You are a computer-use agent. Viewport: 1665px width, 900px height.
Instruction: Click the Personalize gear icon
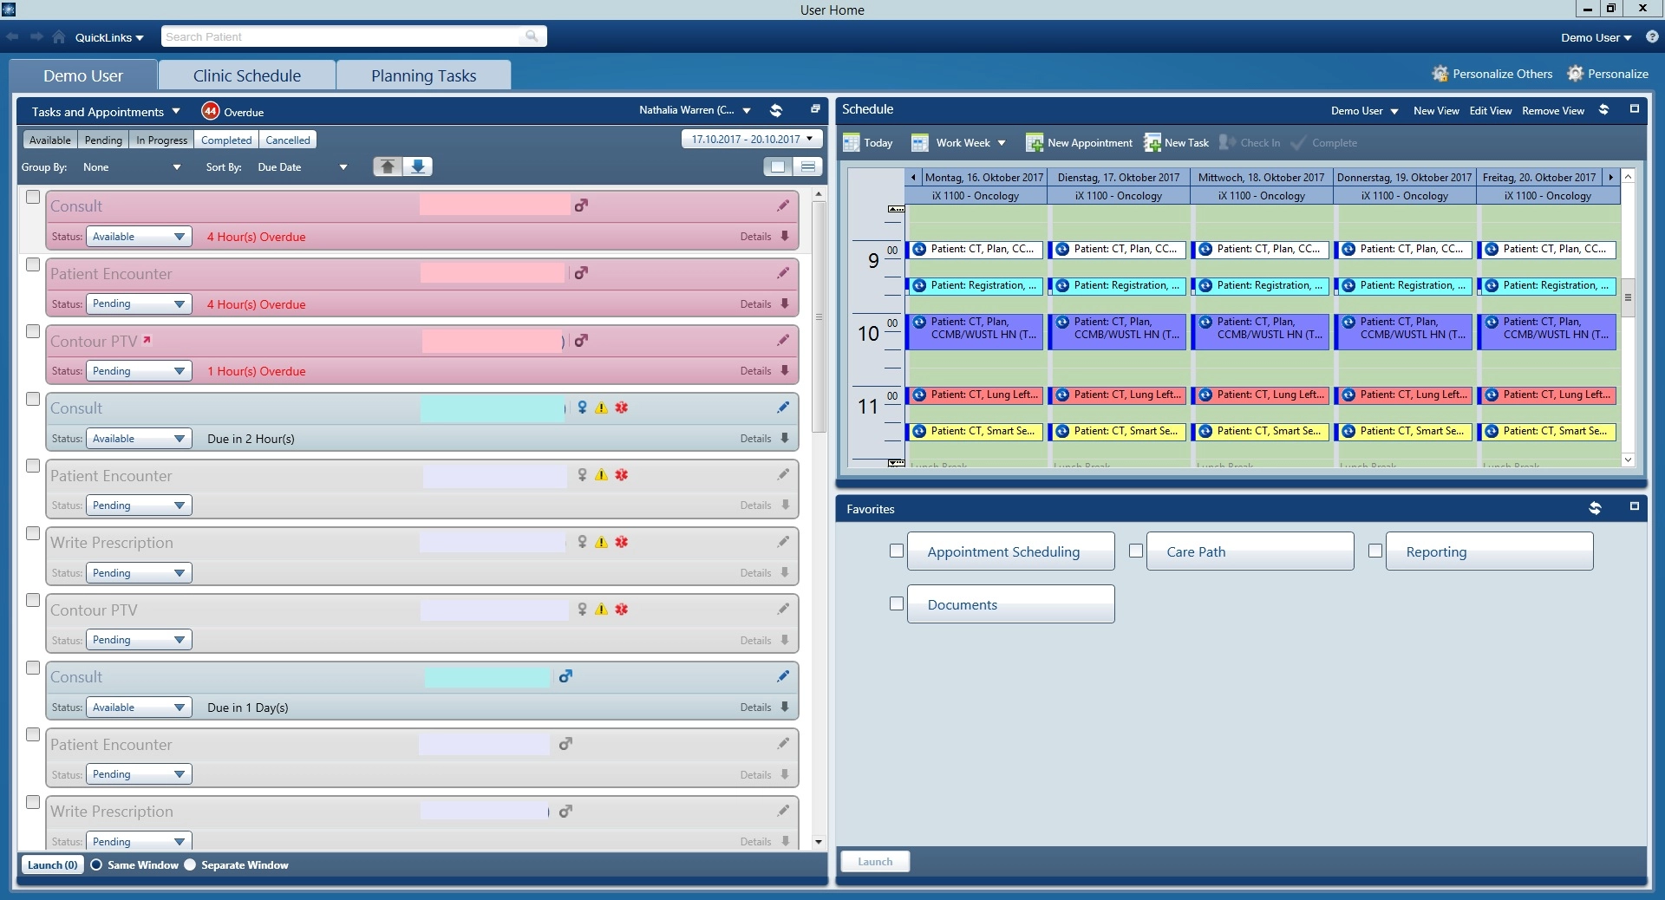point(1575,74)
